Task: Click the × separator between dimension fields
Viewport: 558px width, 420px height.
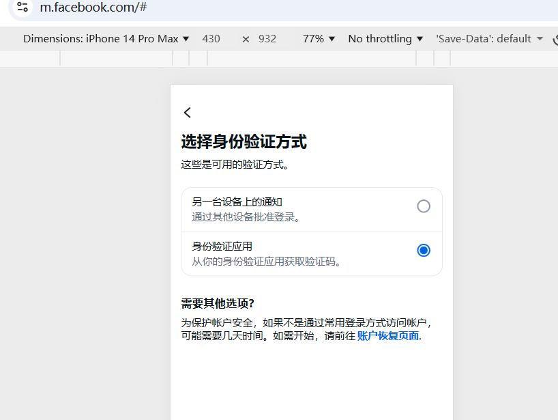Action: point(246,39)
